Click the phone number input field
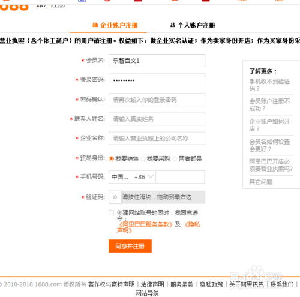Screen dimensions: 300x297 point(180,177)
